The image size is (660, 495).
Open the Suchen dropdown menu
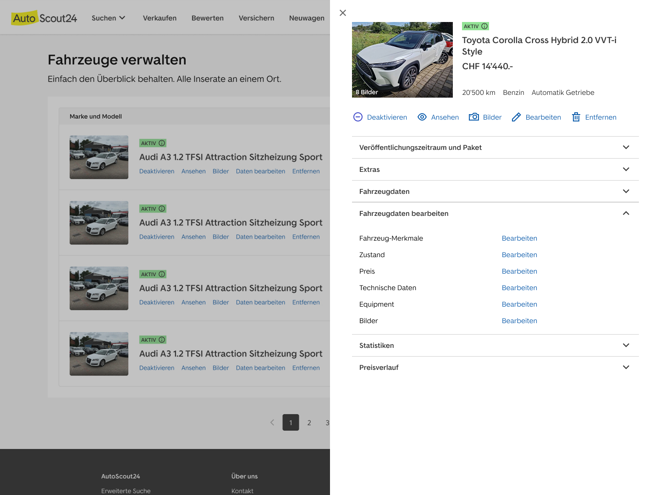[x=109, y=18]
